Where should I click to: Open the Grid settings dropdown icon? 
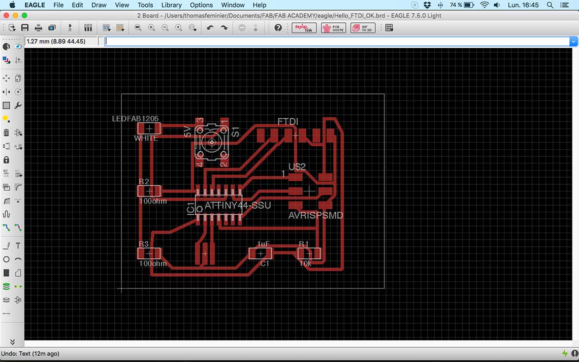[x=389, y=28]
